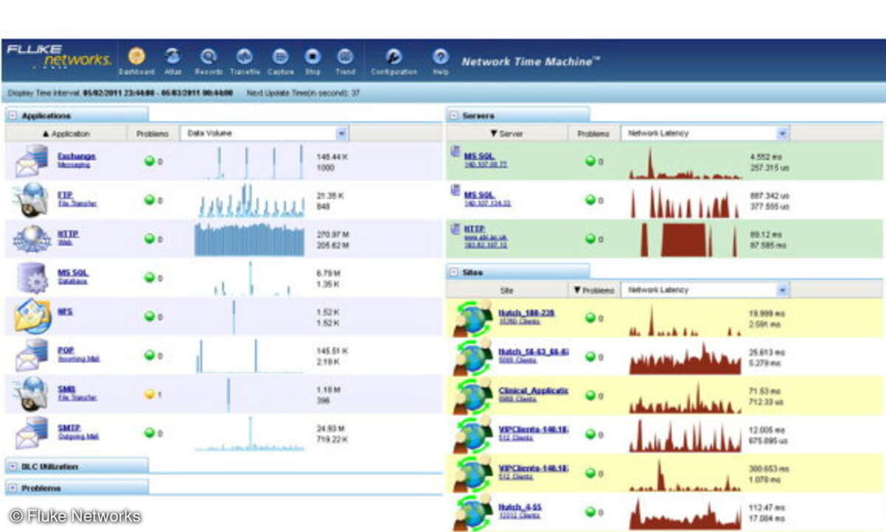Click the Exchange Messaging application icon
This screenshot has height=532, width=886.
point(32,160)
